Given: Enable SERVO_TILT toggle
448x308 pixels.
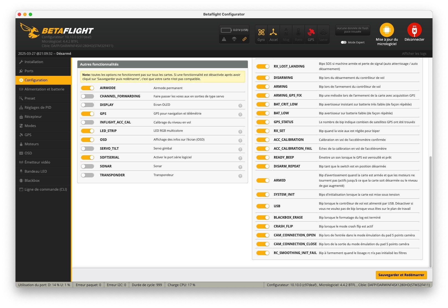Looking at the screenshot, I should coord(88,149).
